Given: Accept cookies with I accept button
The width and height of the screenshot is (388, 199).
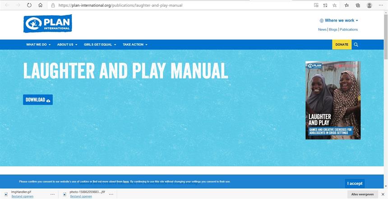Looking at the screenshot, I should pos(355,183).
